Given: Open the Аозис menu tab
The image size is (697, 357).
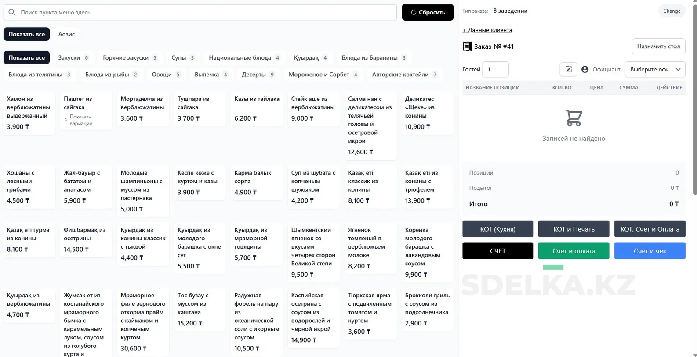Looking at the screenshot, I should (x=66, y=34).
